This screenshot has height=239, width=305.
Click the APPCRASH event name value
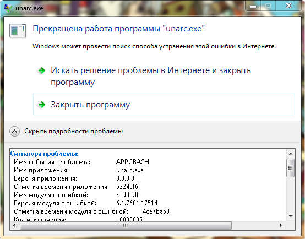pos(133,162)
